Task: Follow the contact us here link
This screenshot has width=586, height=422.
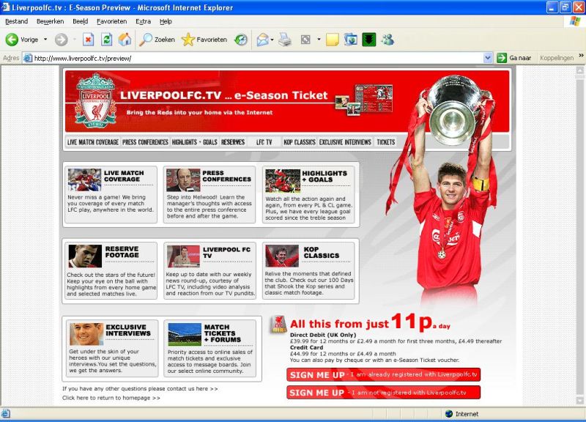Action: 140,389
